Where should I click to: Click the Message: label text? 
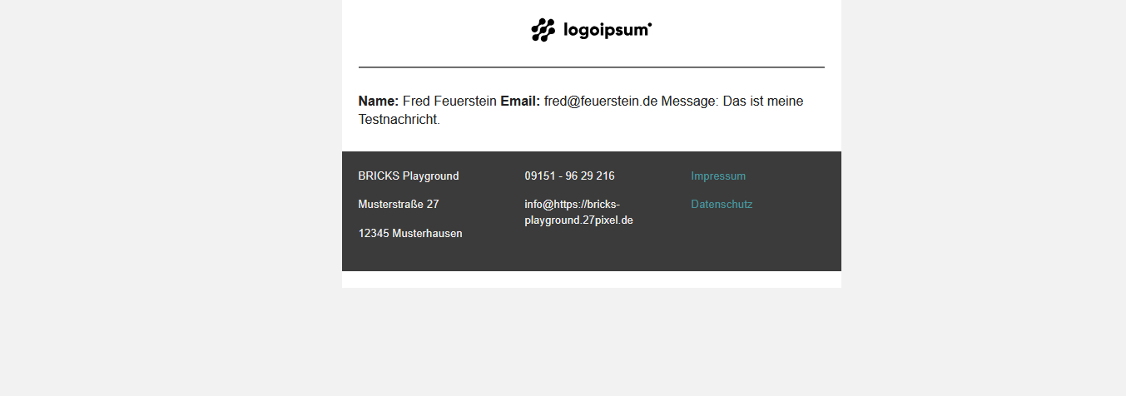[690, 101]
